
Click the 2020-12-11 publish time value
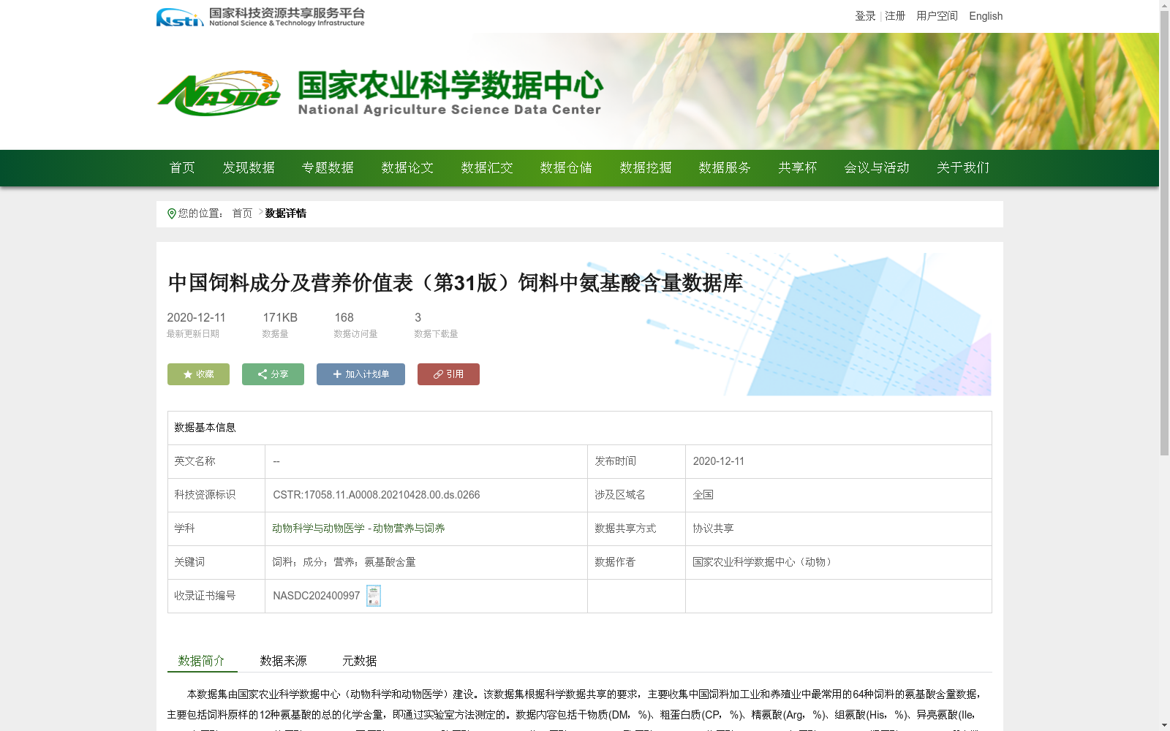pyautogui.click(x=719, y=461)
